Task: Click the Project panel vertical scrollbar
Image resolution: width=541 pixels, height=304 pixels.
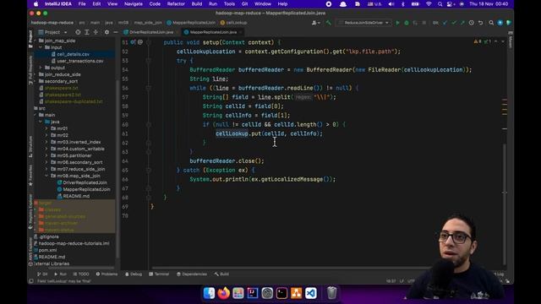Action: pos(117,169)
